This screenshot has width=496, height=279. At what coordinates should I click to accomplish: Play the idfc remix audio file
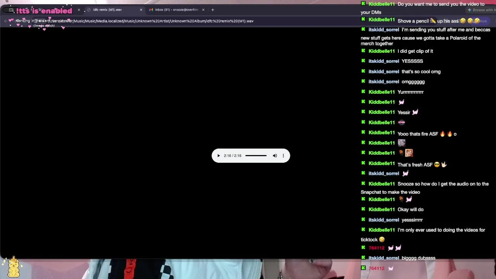pyautogui.click(x=219, y=156)
